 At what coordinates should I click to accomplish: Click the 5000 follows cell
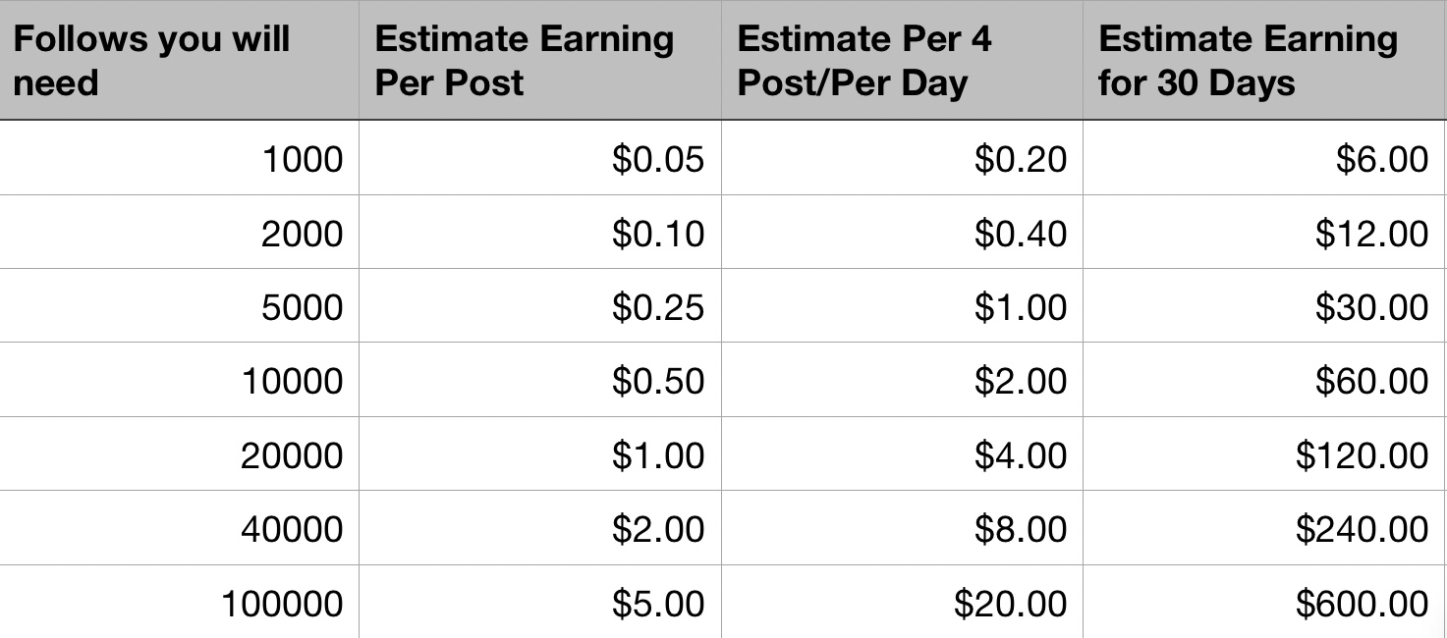coord(179,307)
